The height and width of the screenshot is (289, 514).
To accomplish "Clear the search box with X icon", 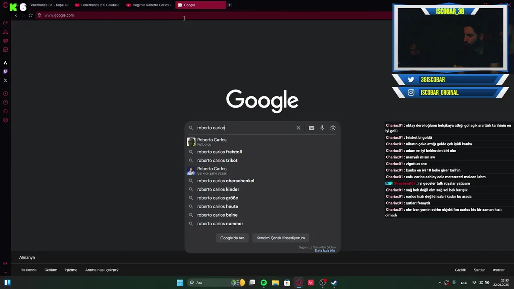I will click(x=298, y=128).
